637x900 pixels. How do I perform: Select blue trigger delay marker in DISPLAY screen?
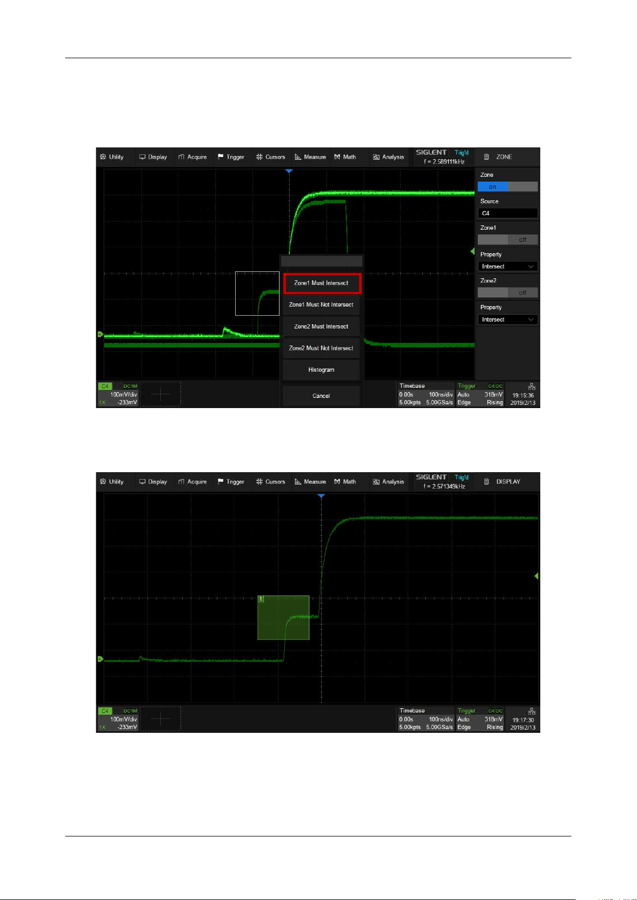tap(321, 496)
